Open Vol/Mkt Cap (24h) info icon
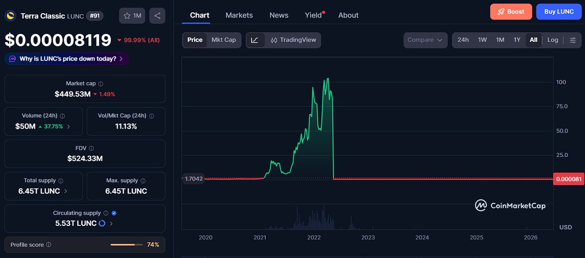Screen dimensions: 585x258 pos(151,116)
